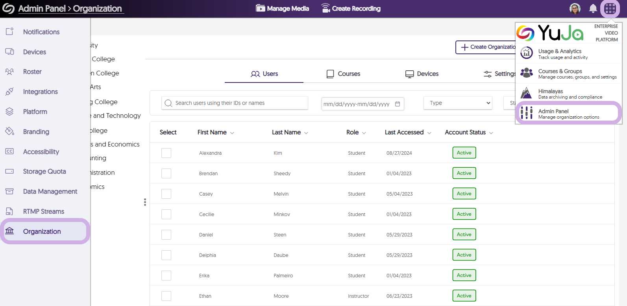Click the user profile avatar
Viewport: 627px width, 306px height.
tap(575, 8)
